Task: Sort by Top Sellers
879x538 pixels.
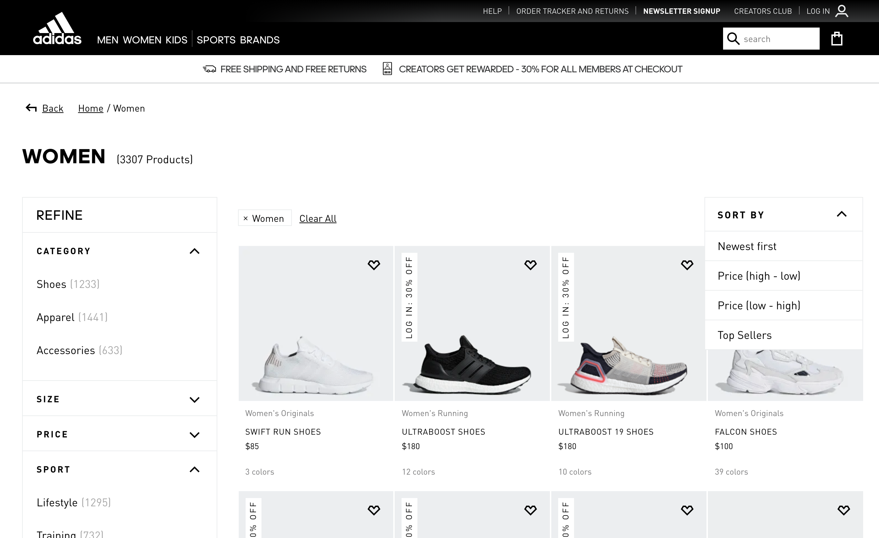Action: coord(784,335)
